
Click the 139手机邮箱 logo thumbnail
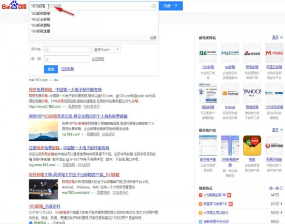coord(274,93)
